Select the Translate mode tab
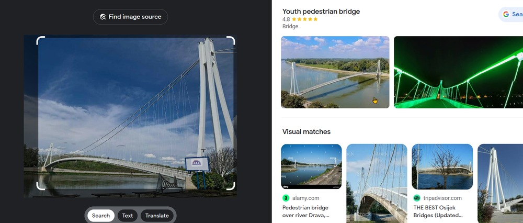Viewport: 523px width, 223px height. pos(157,216)
